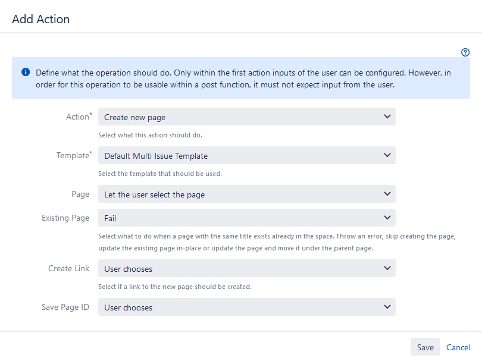Open the Existing Page 'Fail' dropdown
This screenshot has width=482, height=361.
(x=246, y=218)
